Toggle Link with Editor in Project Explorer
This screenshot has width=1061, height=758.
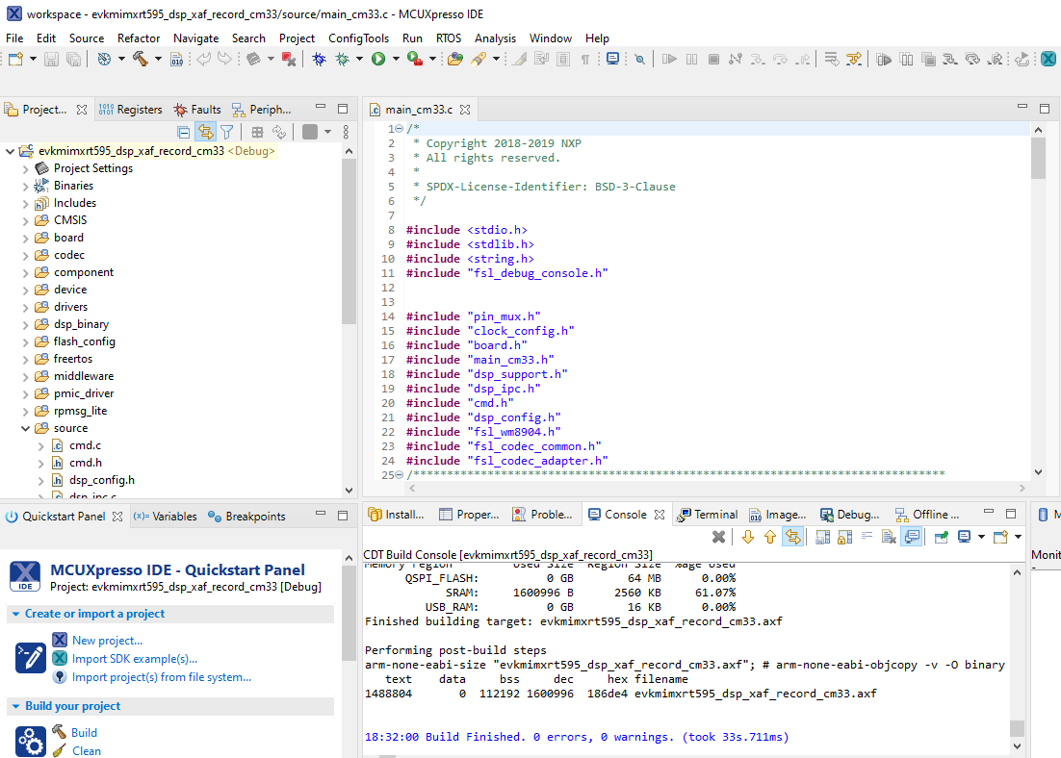[x=205, y=132]
